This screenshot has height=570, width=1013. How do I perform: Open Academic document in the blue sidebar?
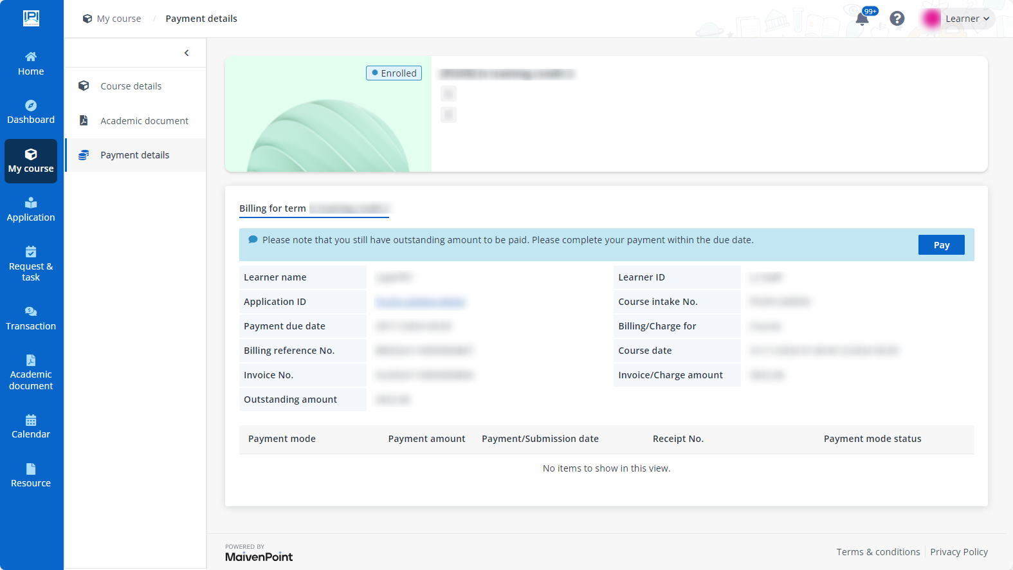point(31,373)
